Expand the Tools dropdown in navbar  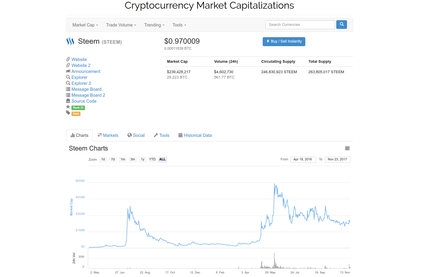point(179,25)
